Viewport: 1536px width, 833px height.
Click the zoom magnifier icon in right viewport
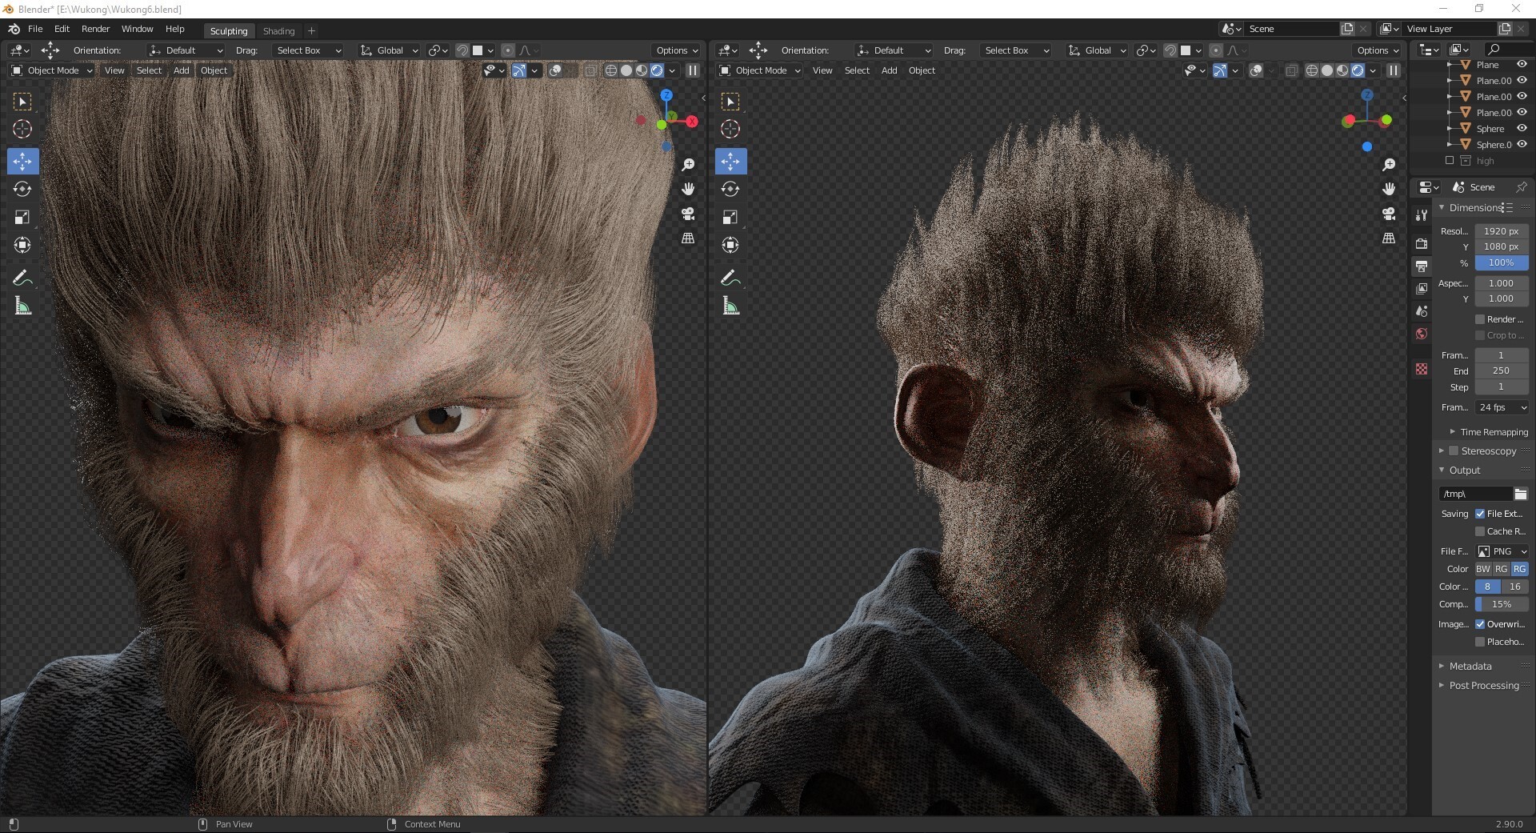pyautogui.click(x=1389, y=164)
